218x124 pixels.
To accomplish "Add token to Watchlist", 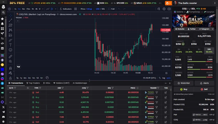I will (x=183, y=83).
